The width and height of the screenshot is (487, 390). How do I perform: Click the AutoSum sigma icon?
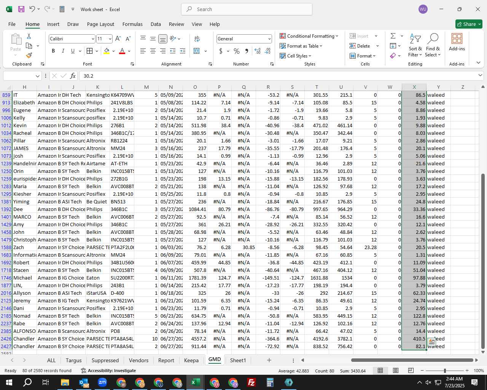pos(393,36)
